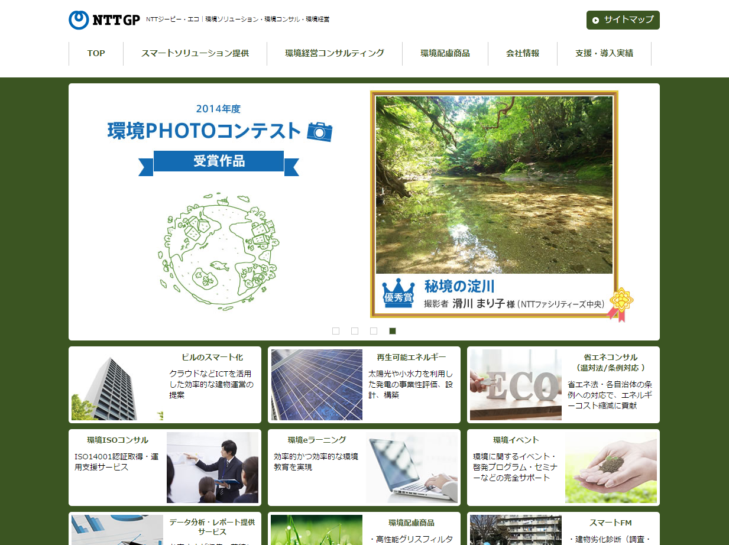Open 省エネコンサル card title

click(x=611, y=362)
